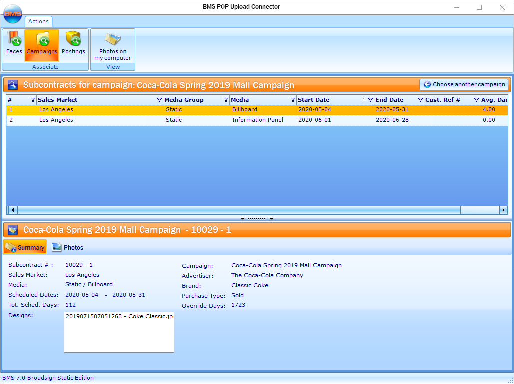Click the campaign icon beside 10029 - 1 title

point(13,230)
